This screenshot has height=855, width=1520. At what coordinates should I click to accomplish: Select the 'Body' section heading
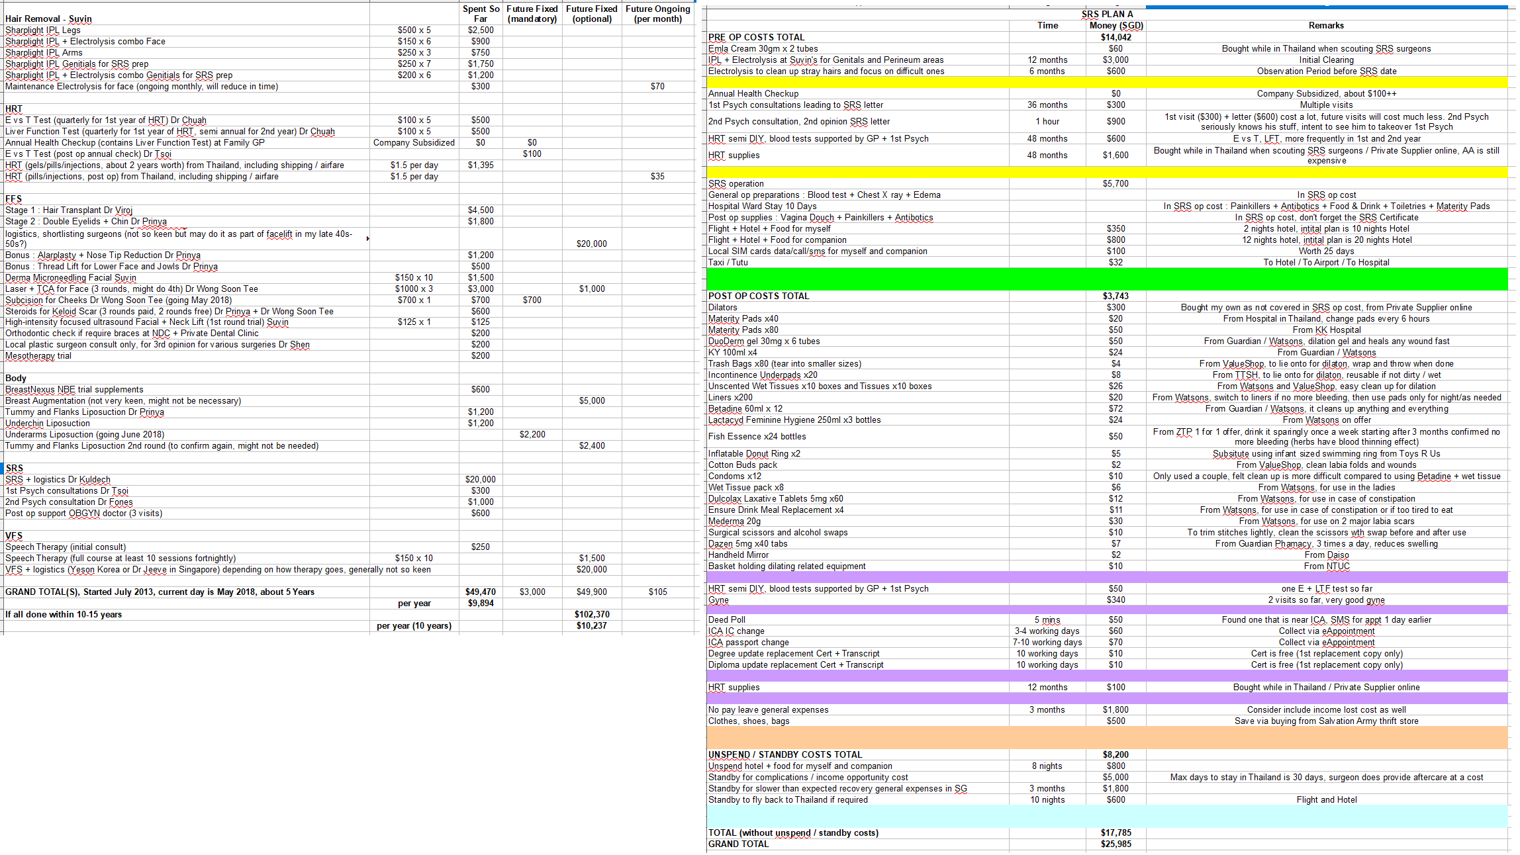point(16,378)
